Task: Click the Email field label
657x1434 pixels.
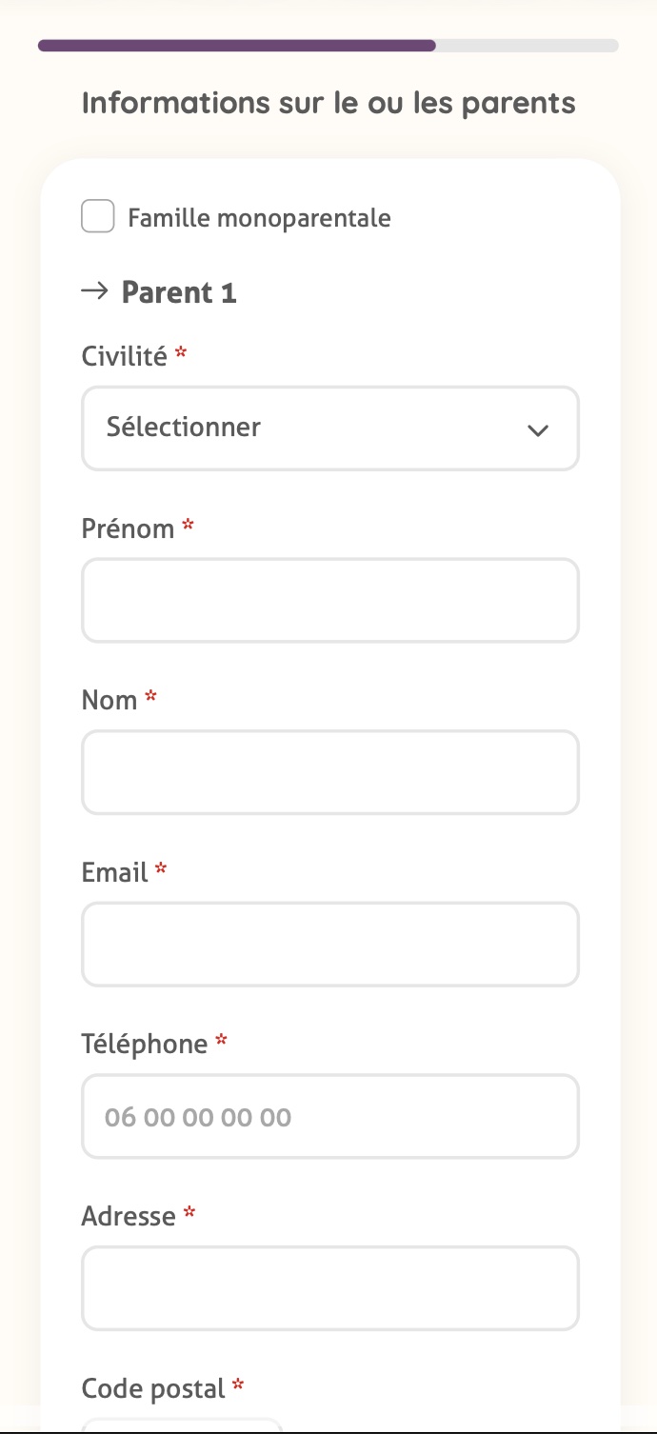Action: 115,872
